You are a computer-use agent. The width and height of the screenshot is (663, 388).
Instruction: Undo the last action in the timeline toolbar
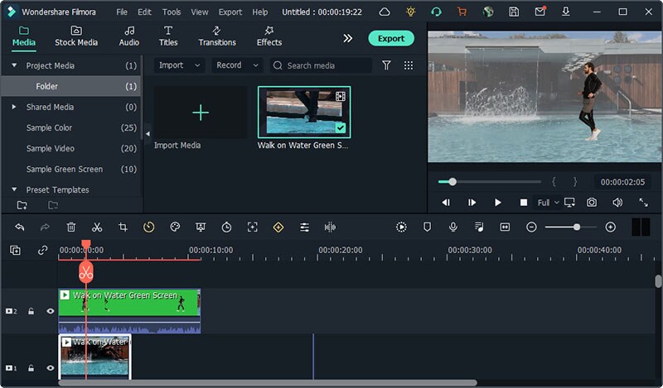pos(20,227)
